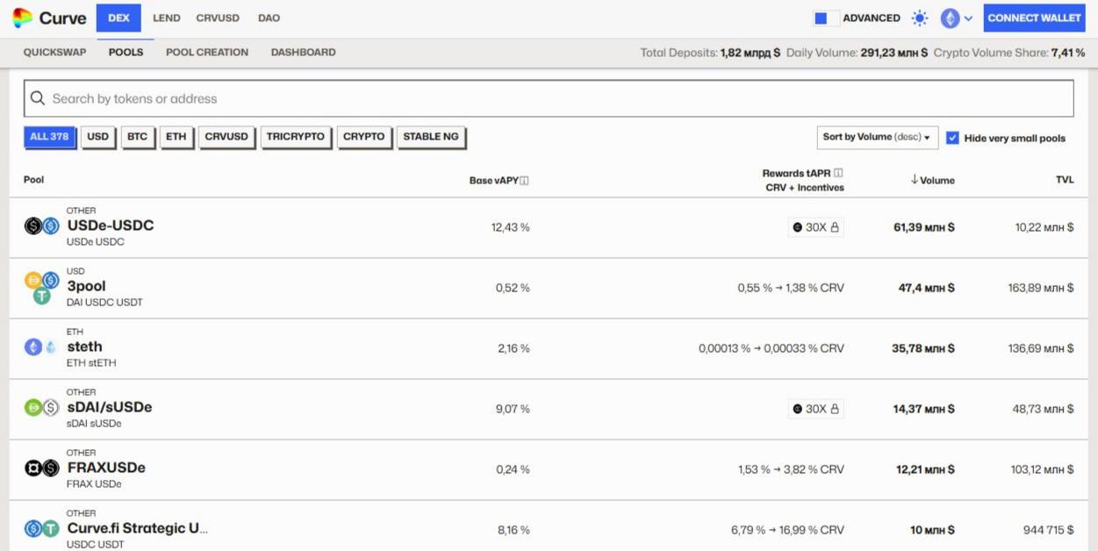The width and height of the screenshot is (1098, 551).
Task: Go to the LEND section
Action: tap(166, 18)
